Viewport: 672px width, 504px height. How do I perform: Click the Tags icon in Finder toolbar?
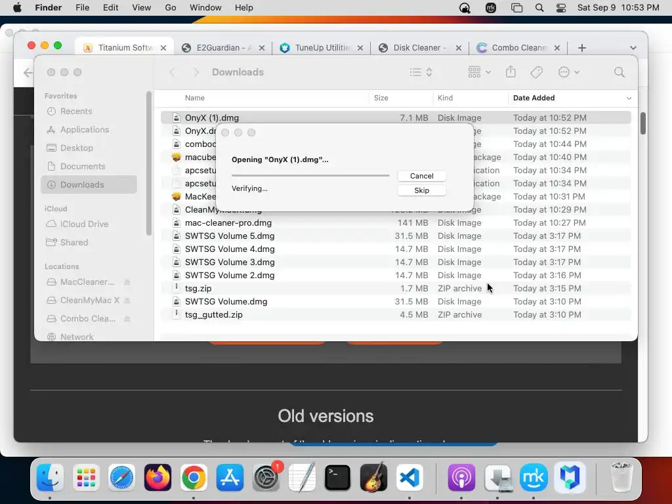pos(537,72)
